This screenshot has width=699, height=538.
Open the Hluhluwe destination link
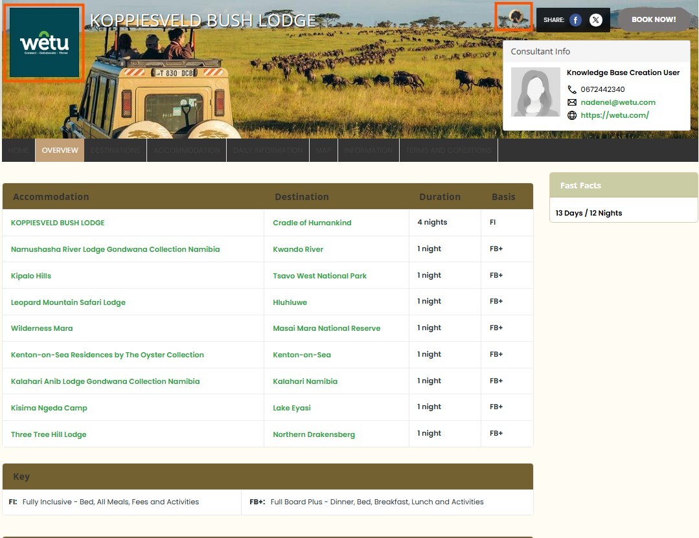290,302
